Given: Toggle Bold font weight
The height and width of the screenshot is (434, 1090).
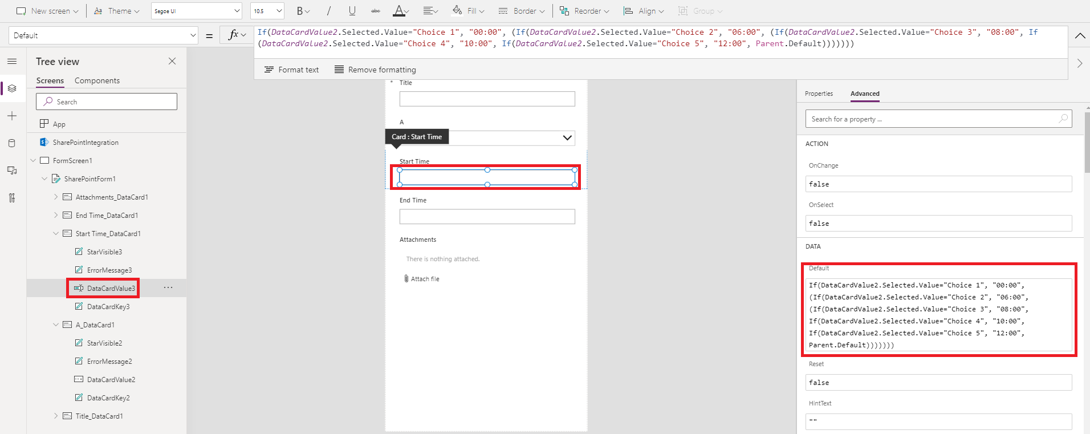Looking at the screenshot, I should [303, 11].
